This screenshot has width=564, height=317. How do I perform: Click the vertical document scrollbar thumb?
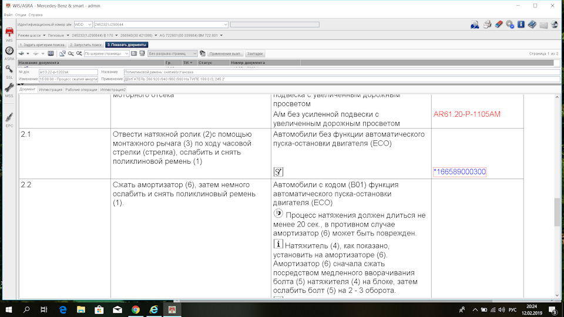tap(557, 212)
